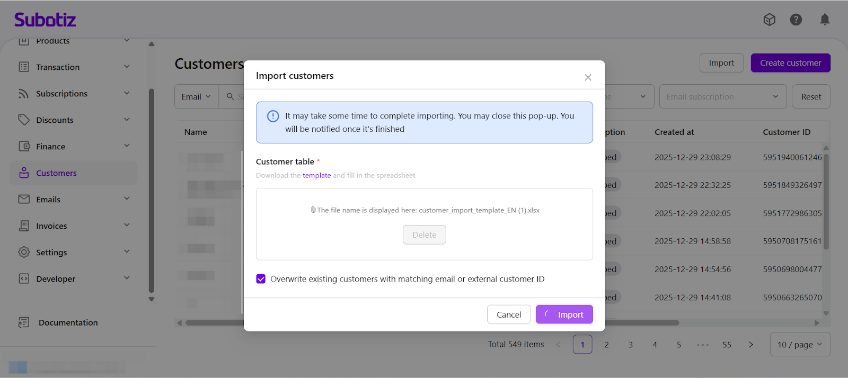Click the cube icon in header
This screenshot has width=848, height=378.
pos(769,20)
